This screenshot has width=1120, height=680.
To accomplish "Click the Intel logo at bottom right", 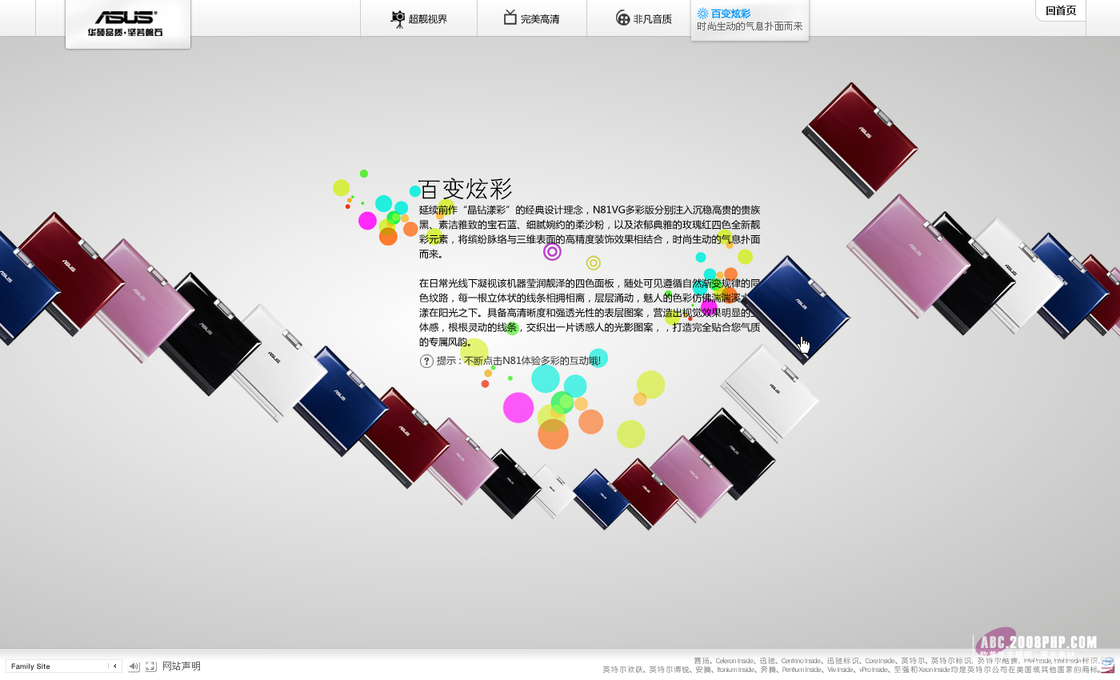I will 1107,663.
